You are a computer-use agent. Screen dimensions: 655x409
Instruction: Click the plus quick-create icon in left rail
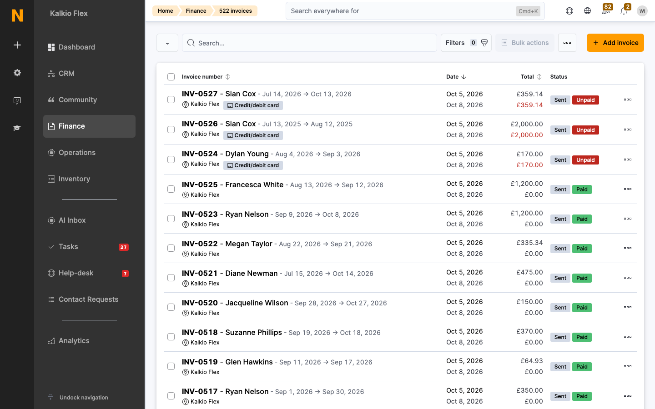coord(17,45)
